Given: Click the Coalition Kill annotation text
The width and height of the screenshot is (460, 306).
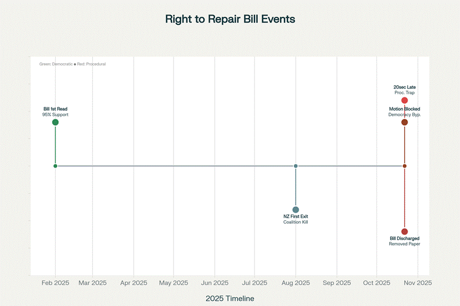Looking at the screenshot, I should tap(296, 222).
